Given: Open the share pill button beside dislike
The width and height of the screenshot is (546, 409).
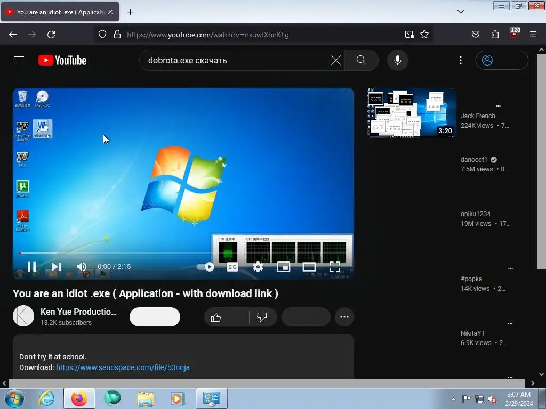Looking at the screenshot, I should (306, 317).
